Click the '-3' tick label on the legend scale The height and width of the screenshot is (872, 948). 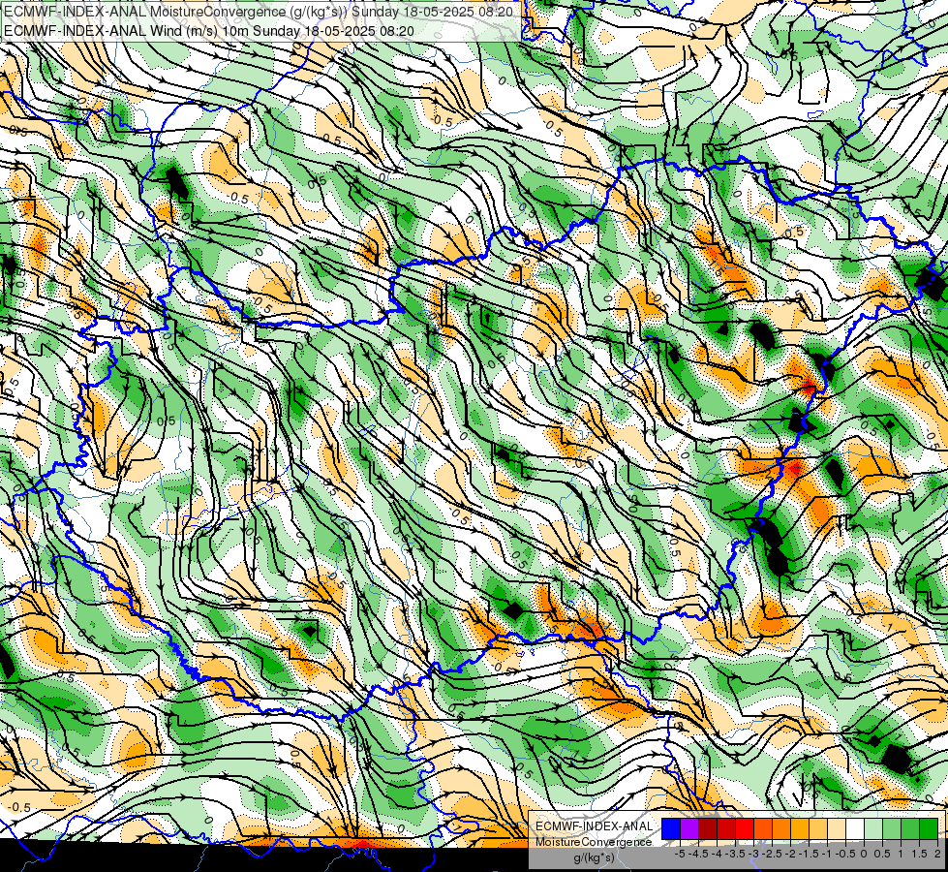(754, 854)
